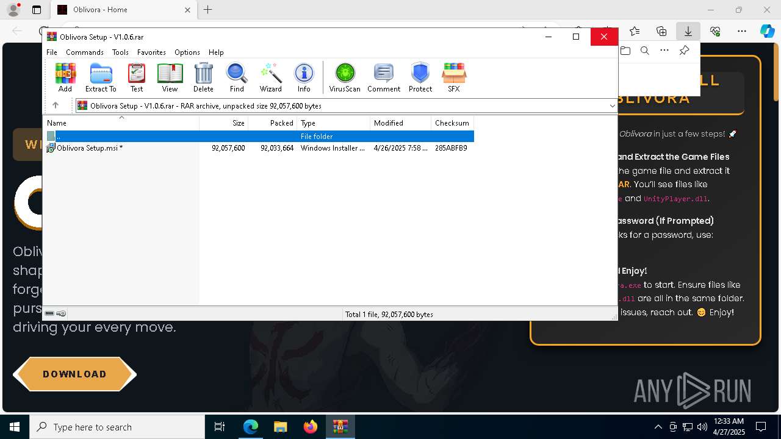
Task: Open the Find tool
Action: (237, 77)
